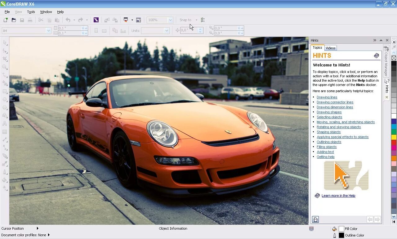This screenshot has height=239, width=397.
Task: Select the Freehand tool
Action: [x=5, y=75]
